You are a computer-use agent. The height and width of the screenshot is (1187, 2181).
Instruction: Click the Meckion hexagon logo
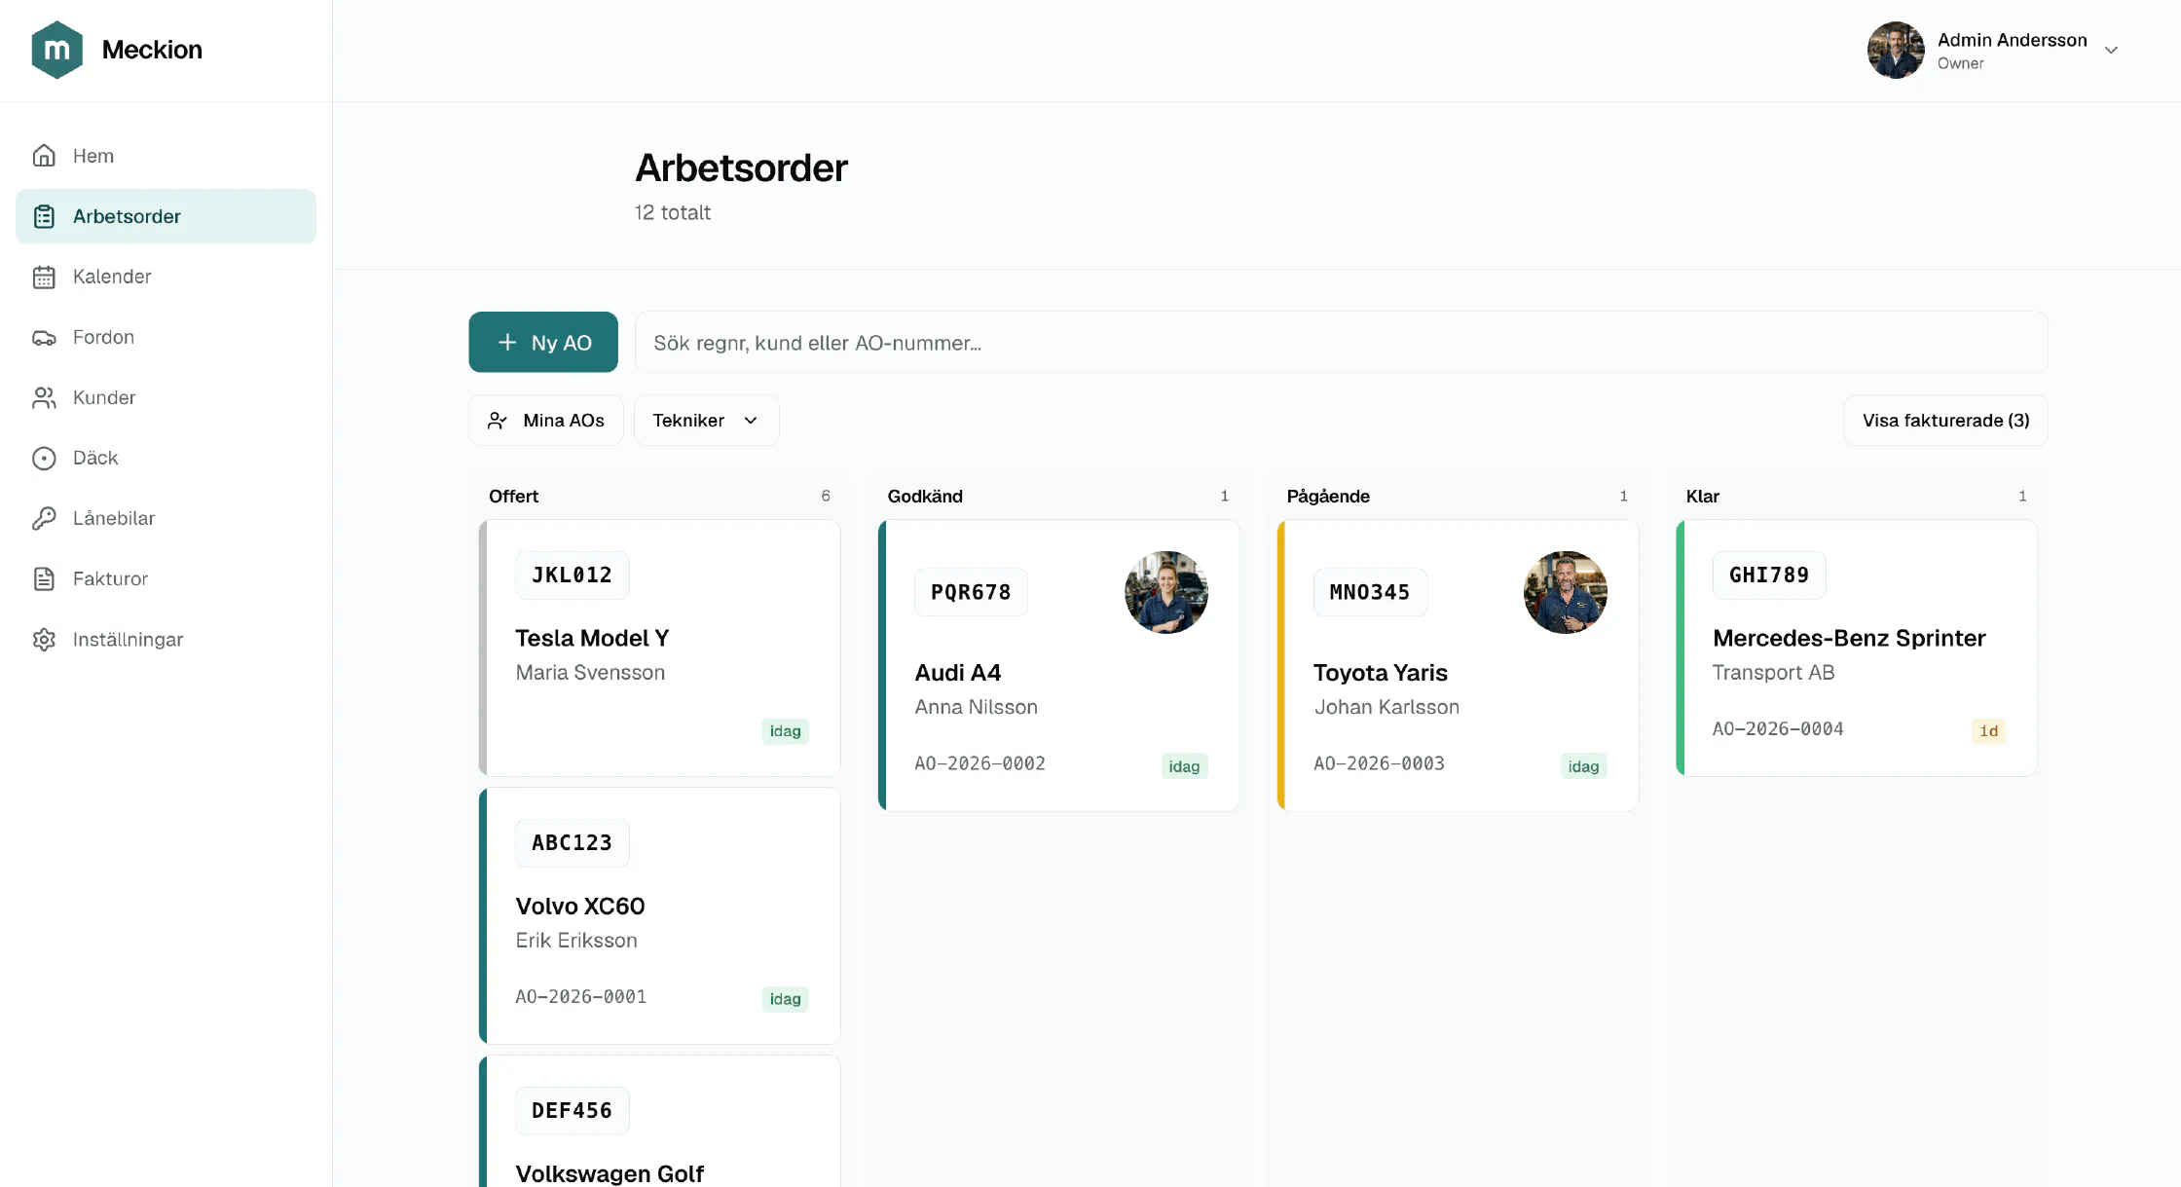(56, 50)
